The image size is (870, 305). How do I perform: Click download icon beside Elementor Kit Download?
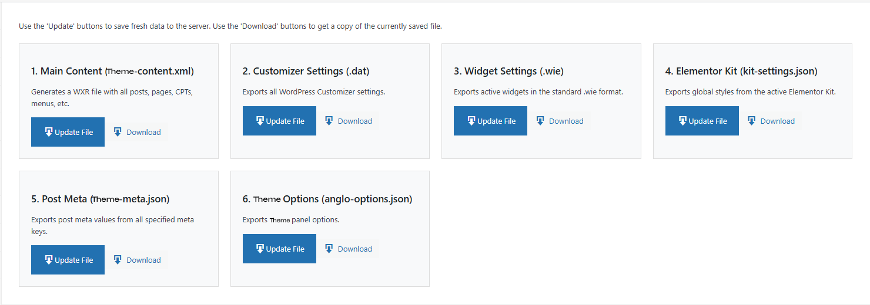(752, 121)
